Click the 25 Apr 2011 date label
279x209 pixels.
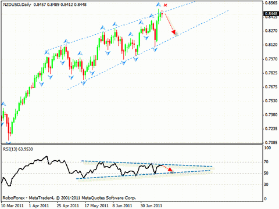(x=68, y=206)
